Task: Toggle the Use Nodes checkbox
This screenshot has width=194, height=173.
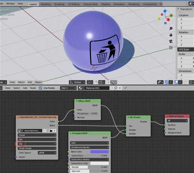Action: click(x=41, y=88)
